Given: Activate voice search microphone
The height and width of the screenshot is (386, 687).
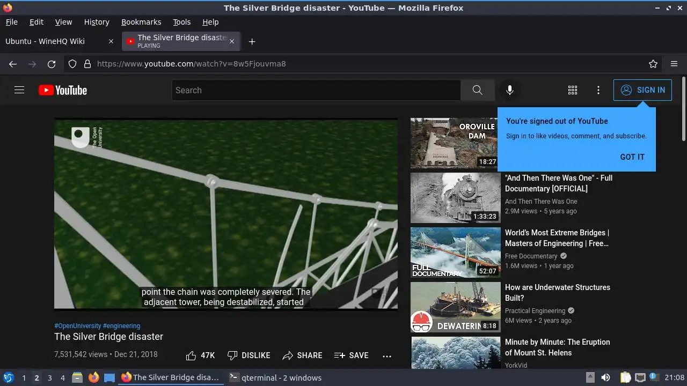Looking at the screenshot, I should (x=510, y=90).
